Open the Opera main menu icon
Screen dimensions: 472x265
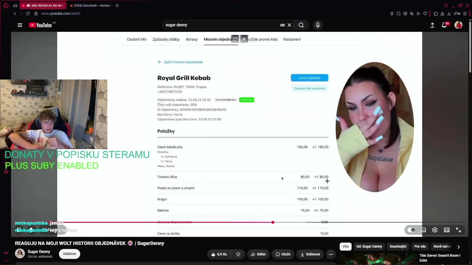[6, 6]
